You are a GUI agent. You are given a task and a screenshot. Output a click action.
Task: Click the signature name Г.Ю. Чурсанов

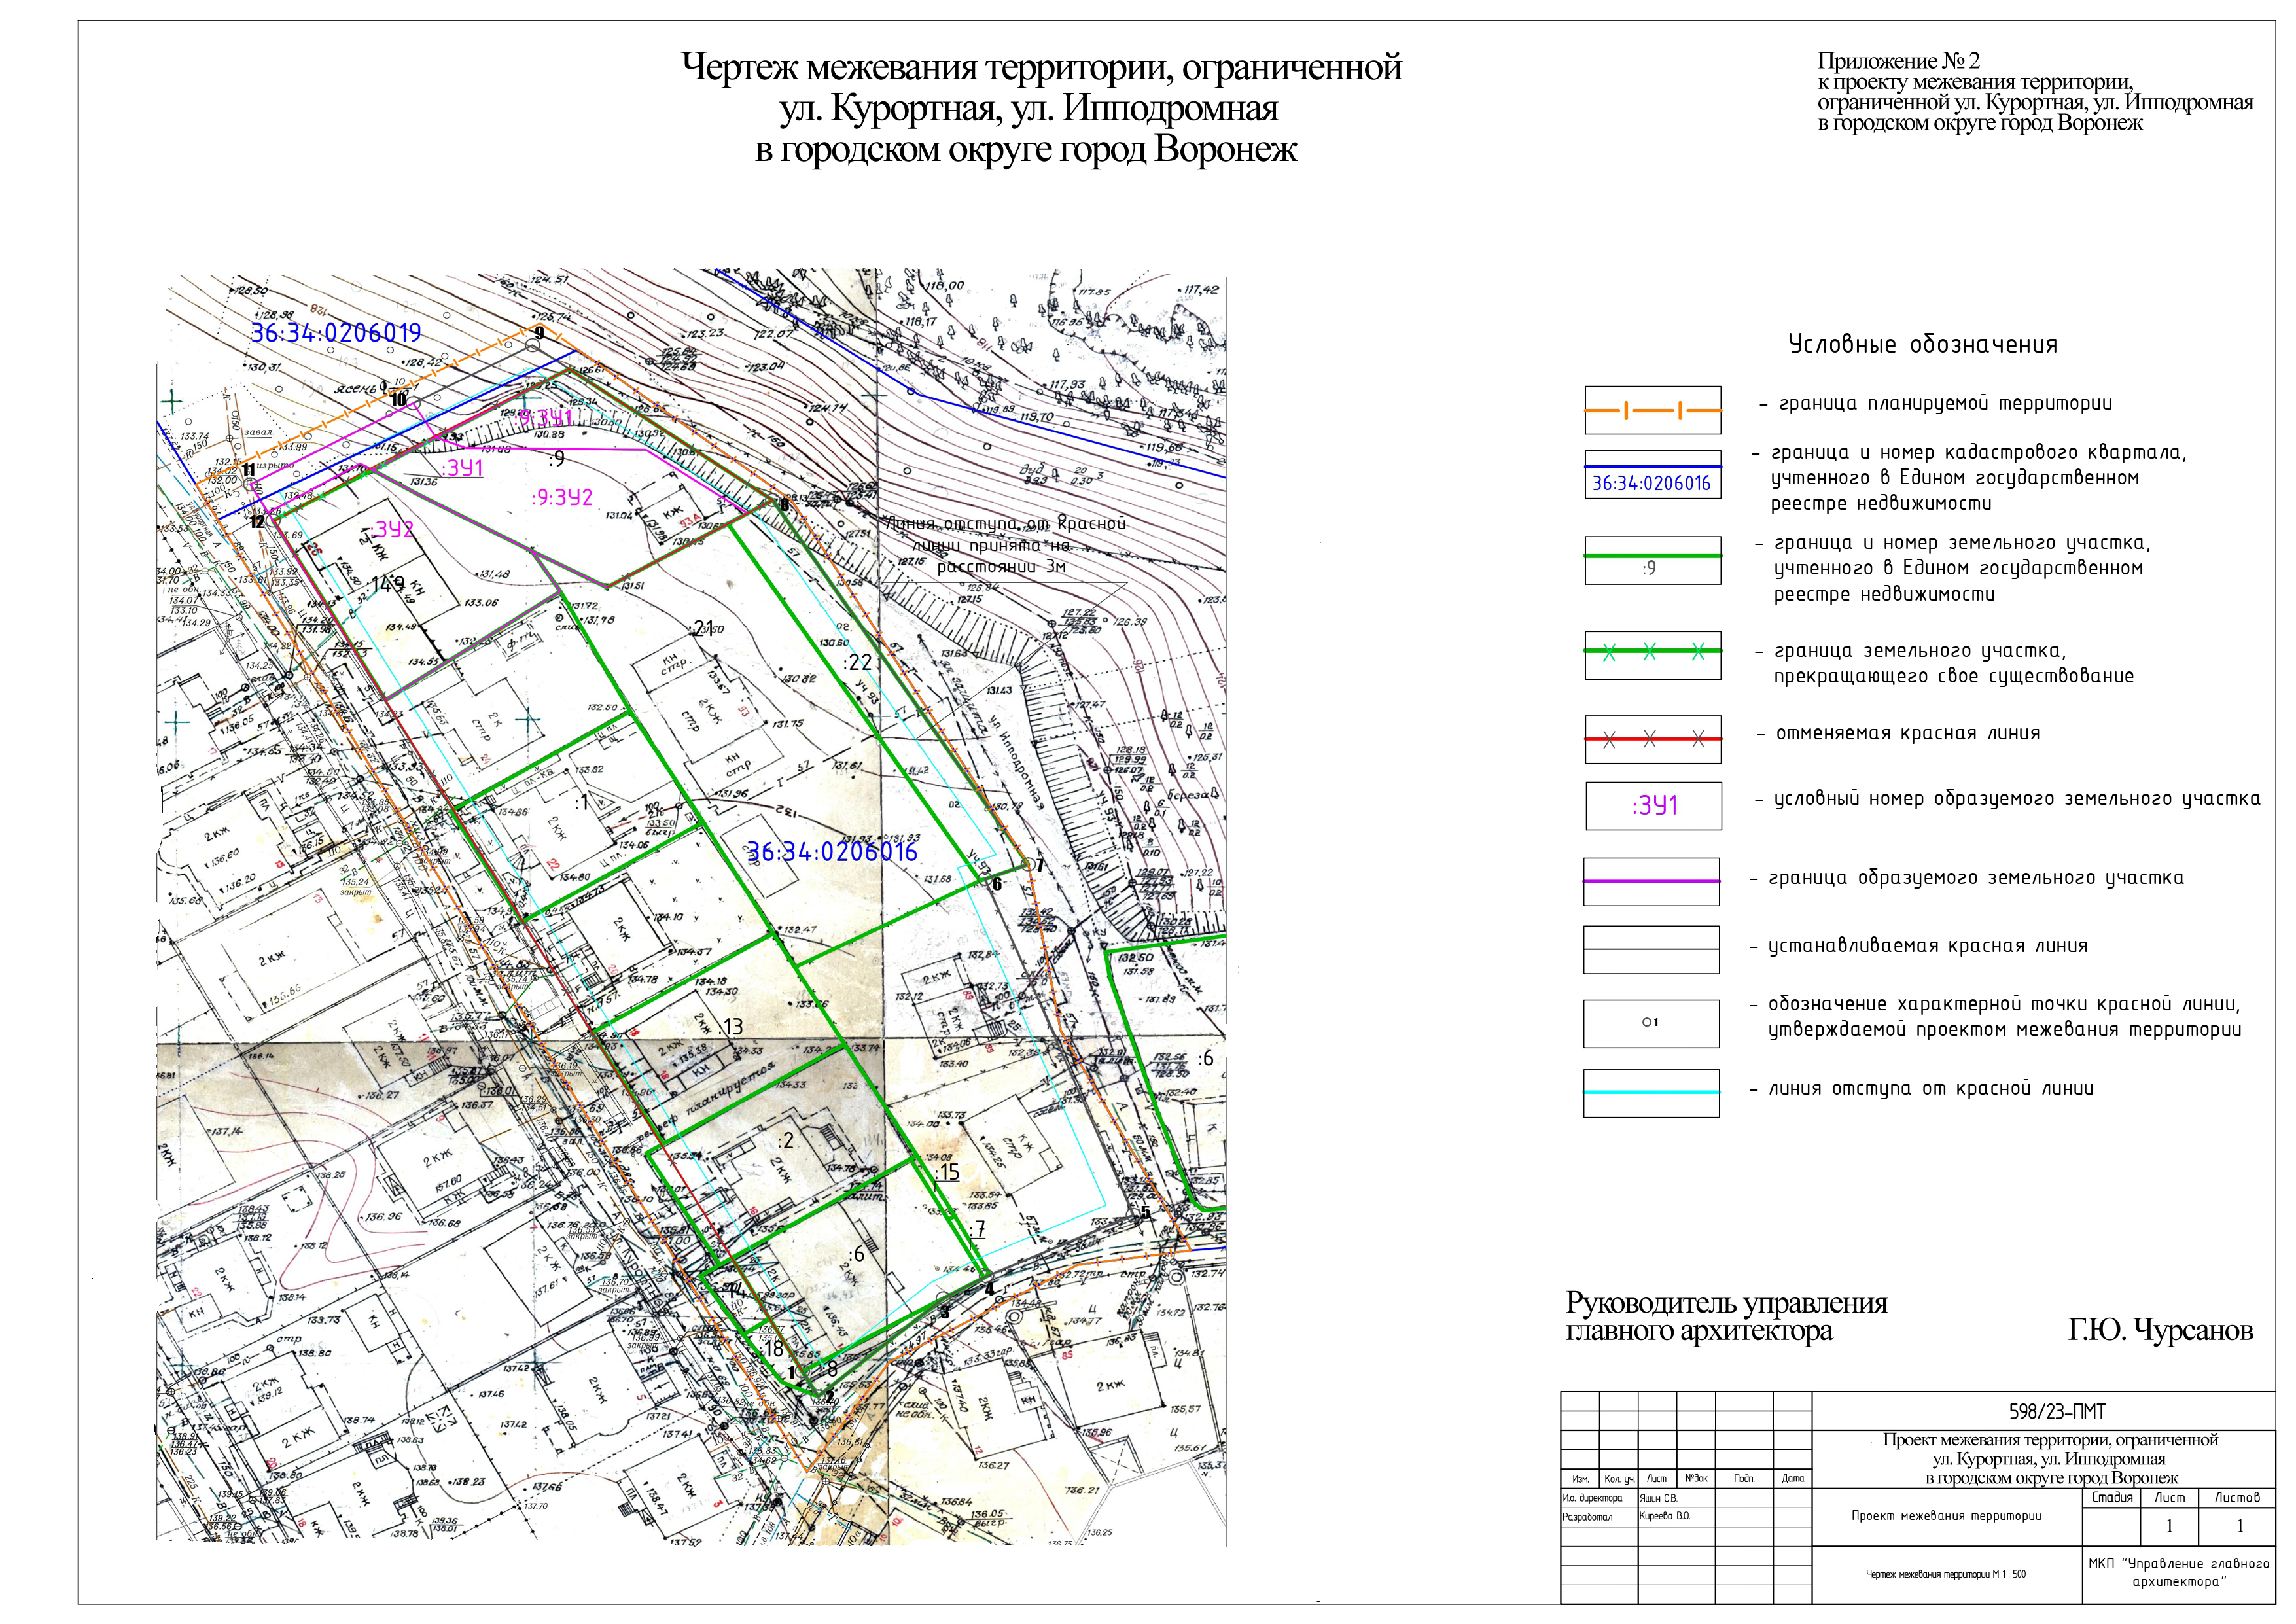(x=2160, y=1330)
